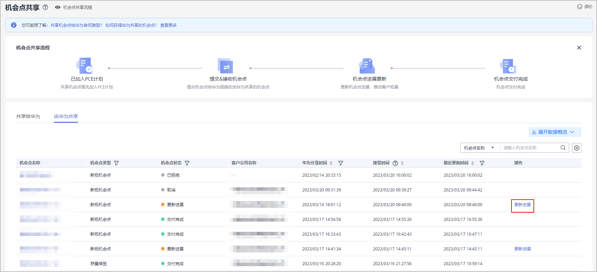Screen dimensions: 597x272
Task: Close the 机会点共享流程 panel
Action: click(x=579, y=48)
